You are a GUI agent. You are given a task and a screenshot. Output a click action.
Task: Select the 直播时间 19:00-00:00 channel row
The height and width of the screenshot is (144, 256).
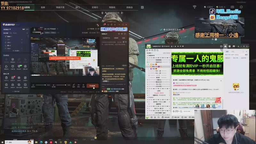[159, 95]
